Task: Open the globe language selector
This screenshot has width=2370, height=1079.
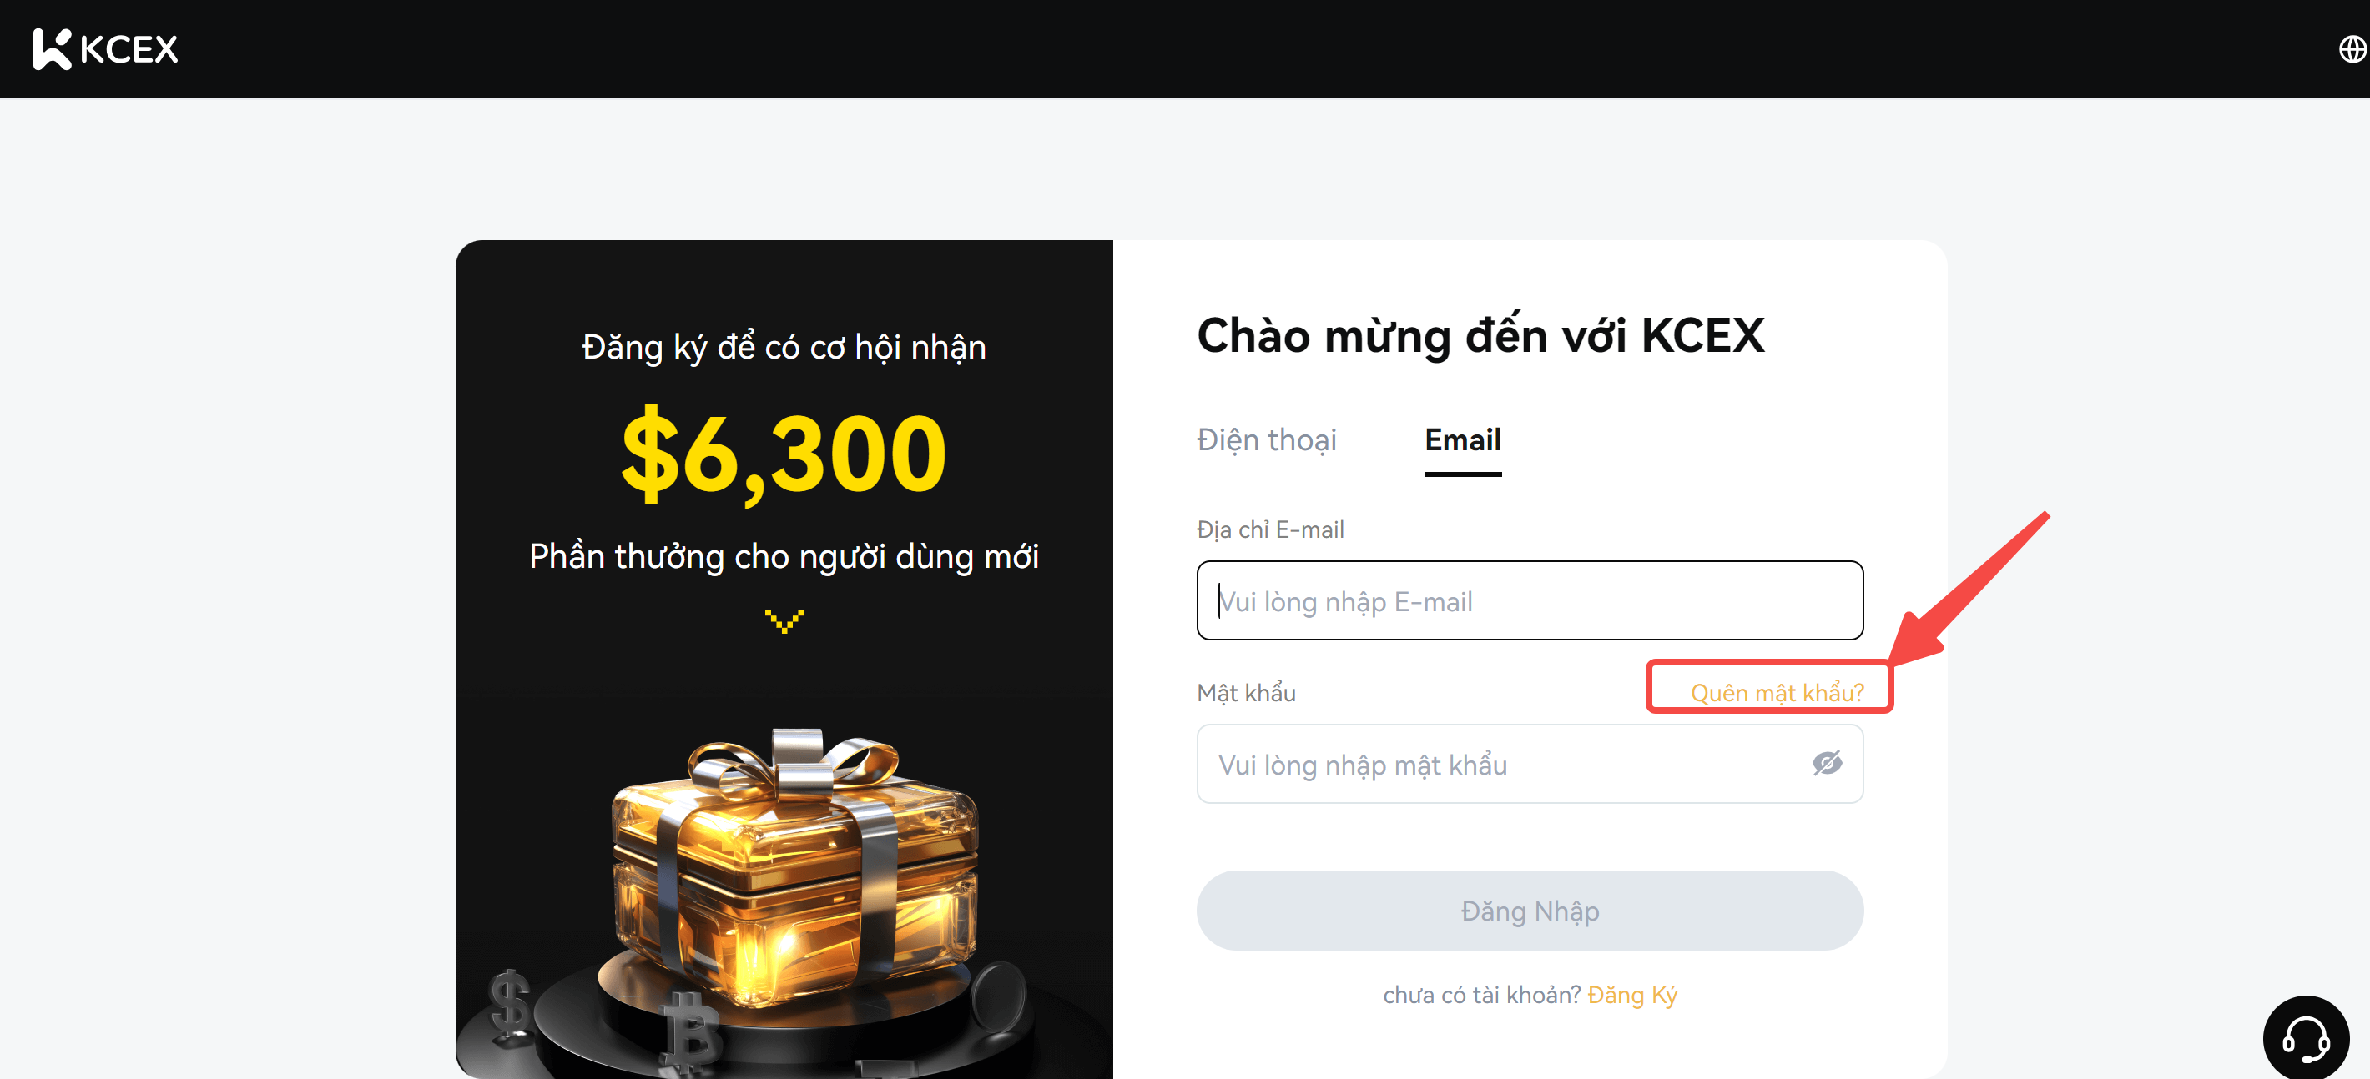Action: tap(2351, 48)
